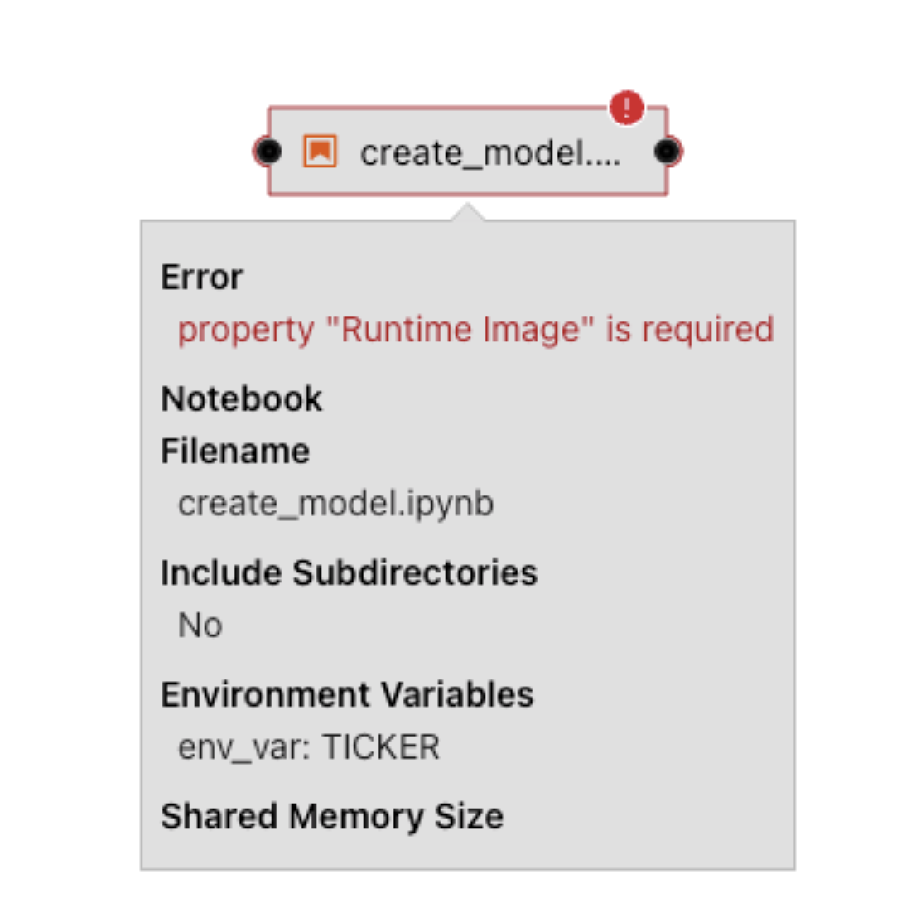Click the Filename property label
The width and height of the screenshot is (916, 913).
click(x=235, y=452)
